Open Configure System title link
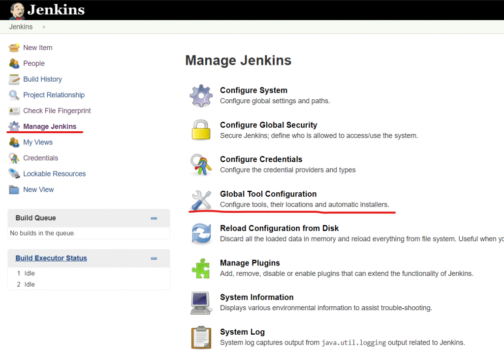The width and height of the screenshot is (504, 352). coord(253,90)
